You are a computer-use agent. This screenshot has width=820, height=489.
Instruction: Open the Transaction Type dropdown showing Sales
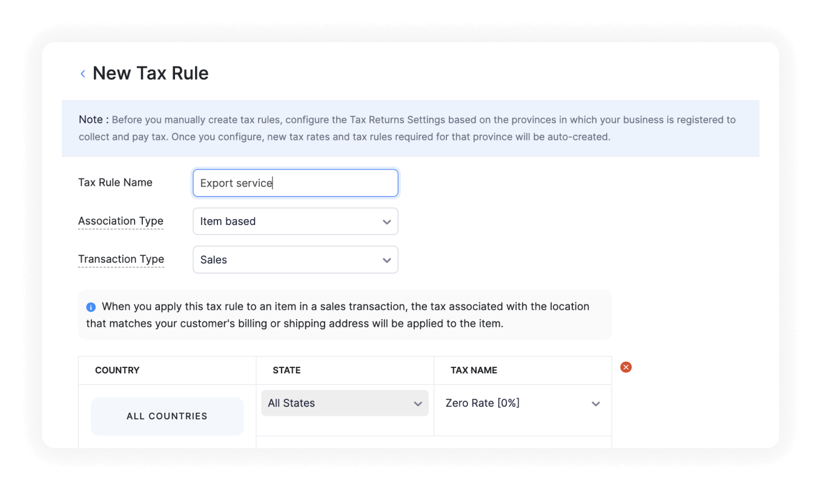pos(296,260)
